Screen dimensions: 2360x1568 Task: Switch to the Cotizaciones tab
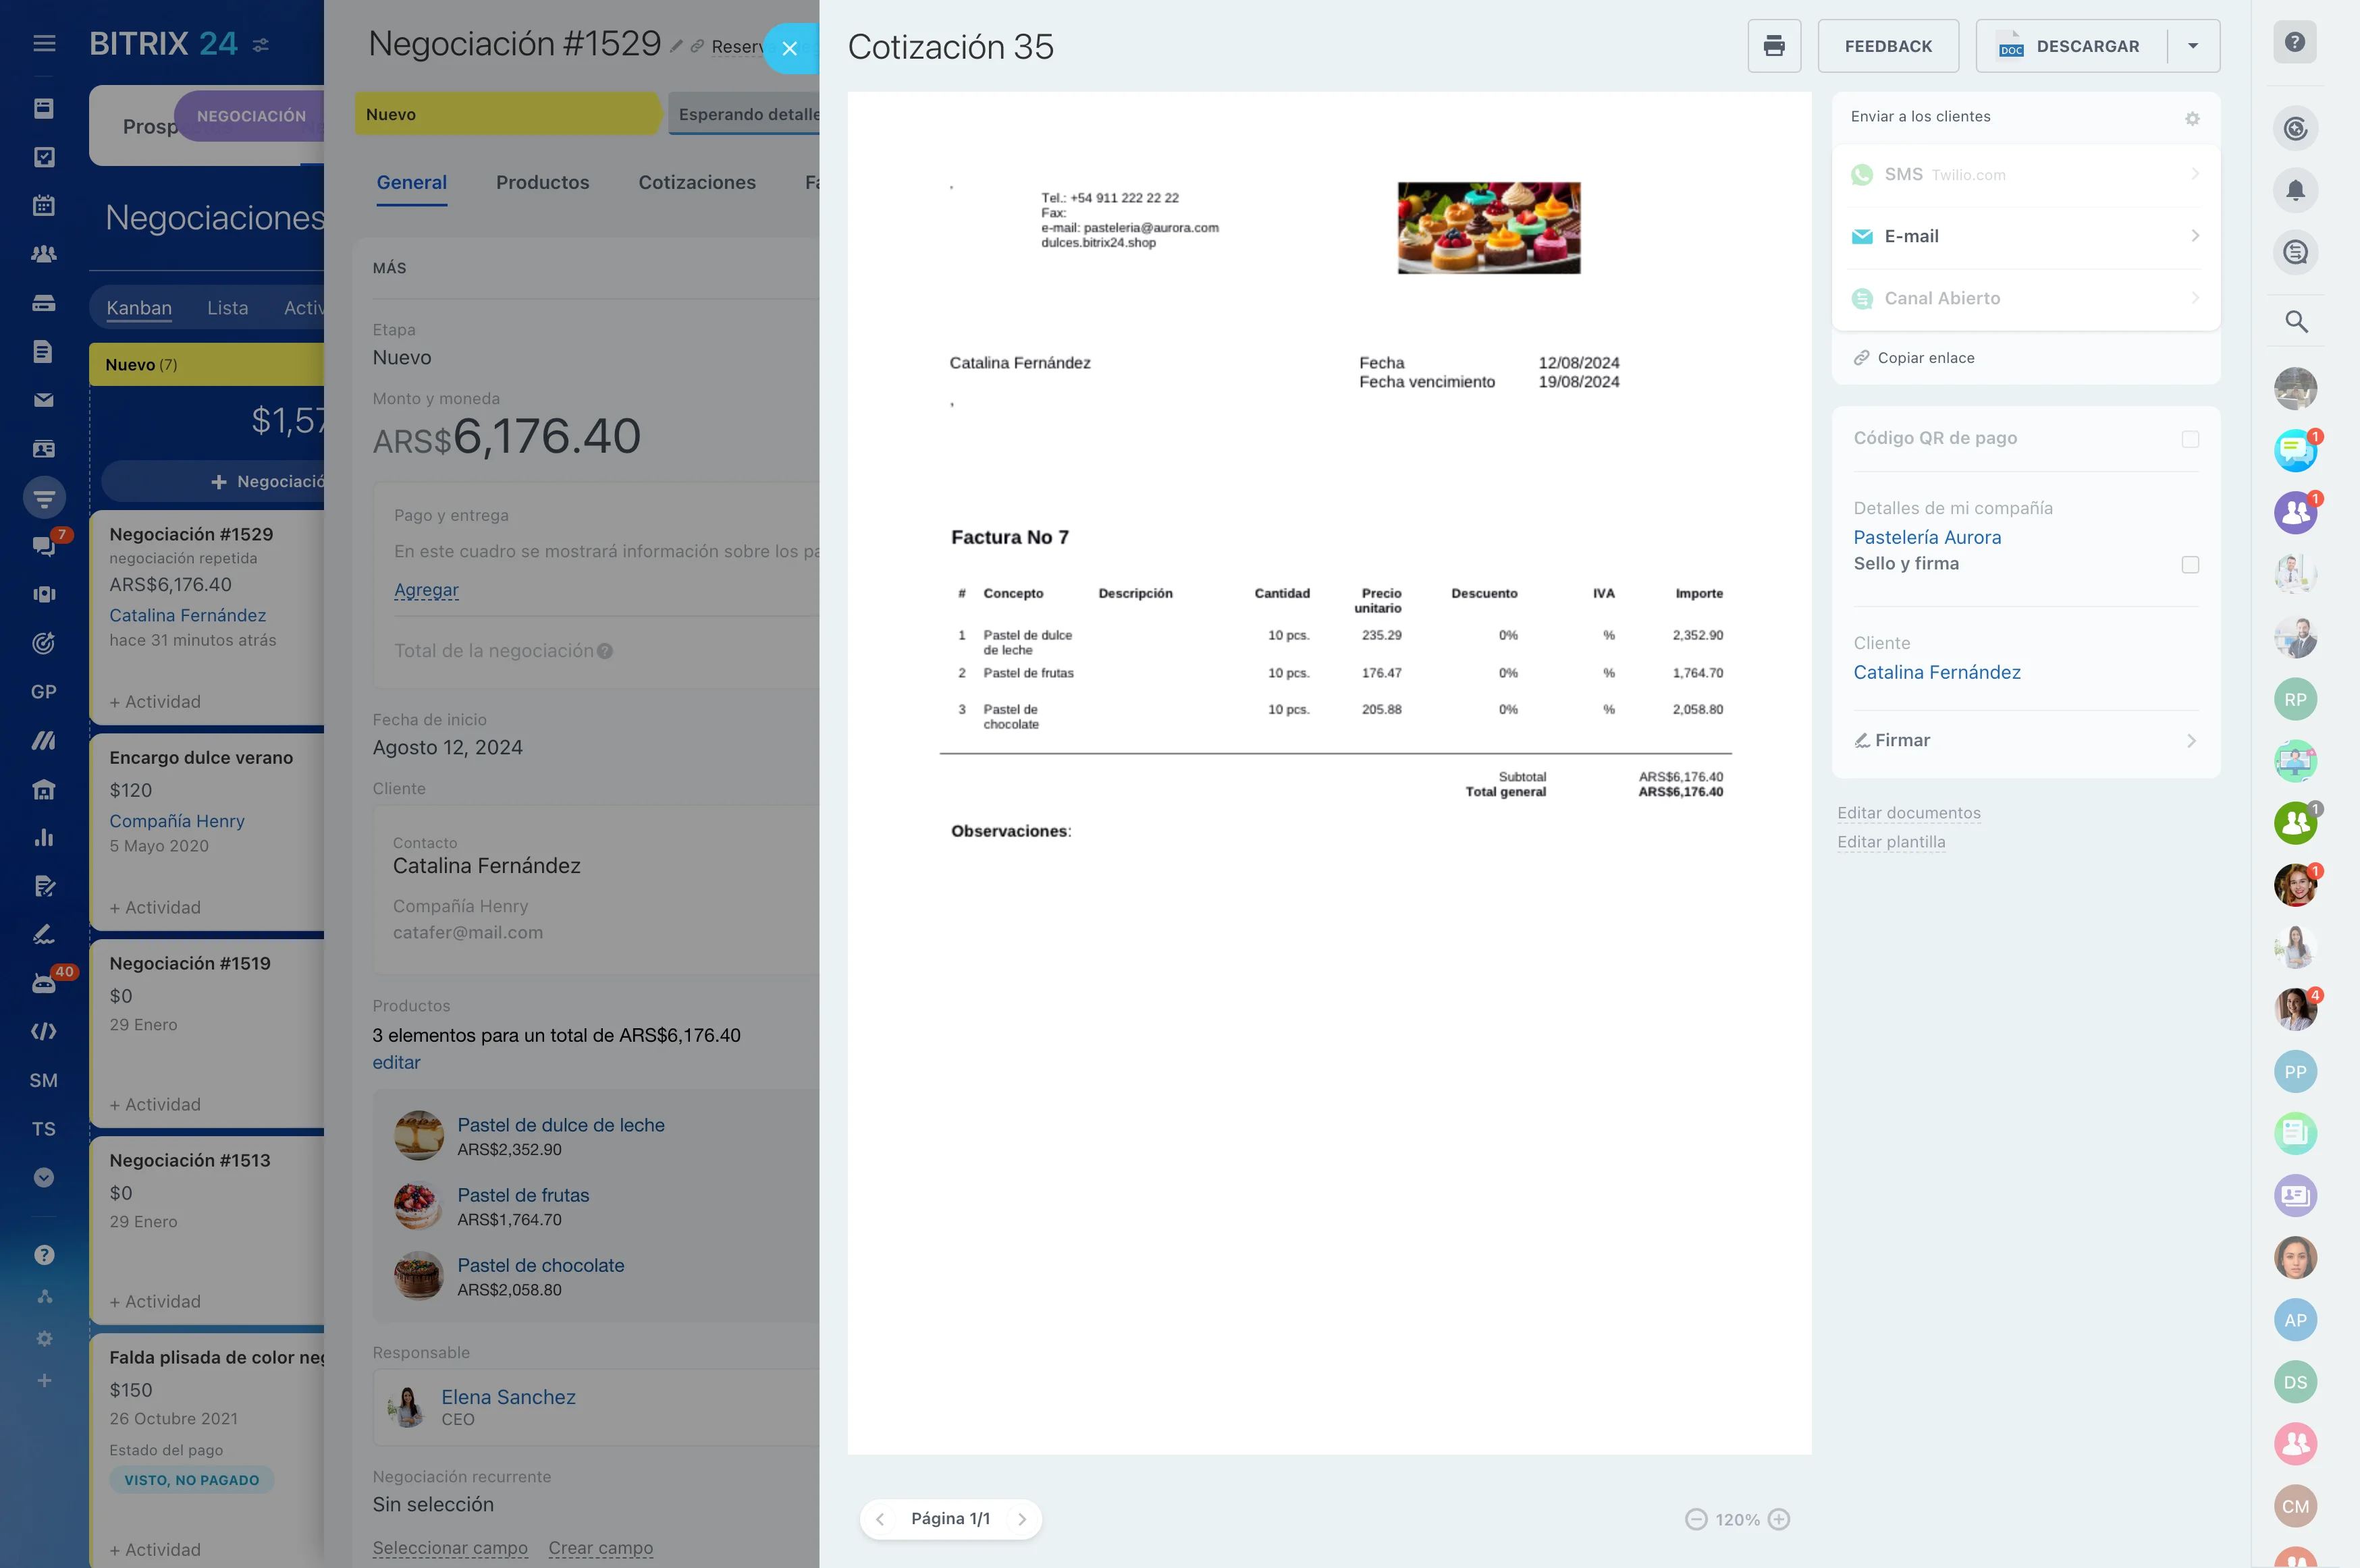point(696,182)
